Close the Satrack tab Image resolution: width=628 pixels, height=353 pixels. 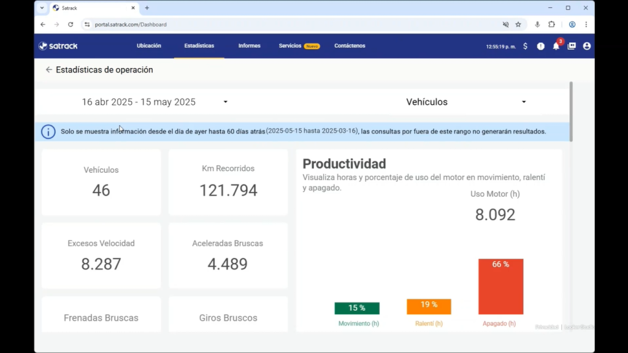133,8
